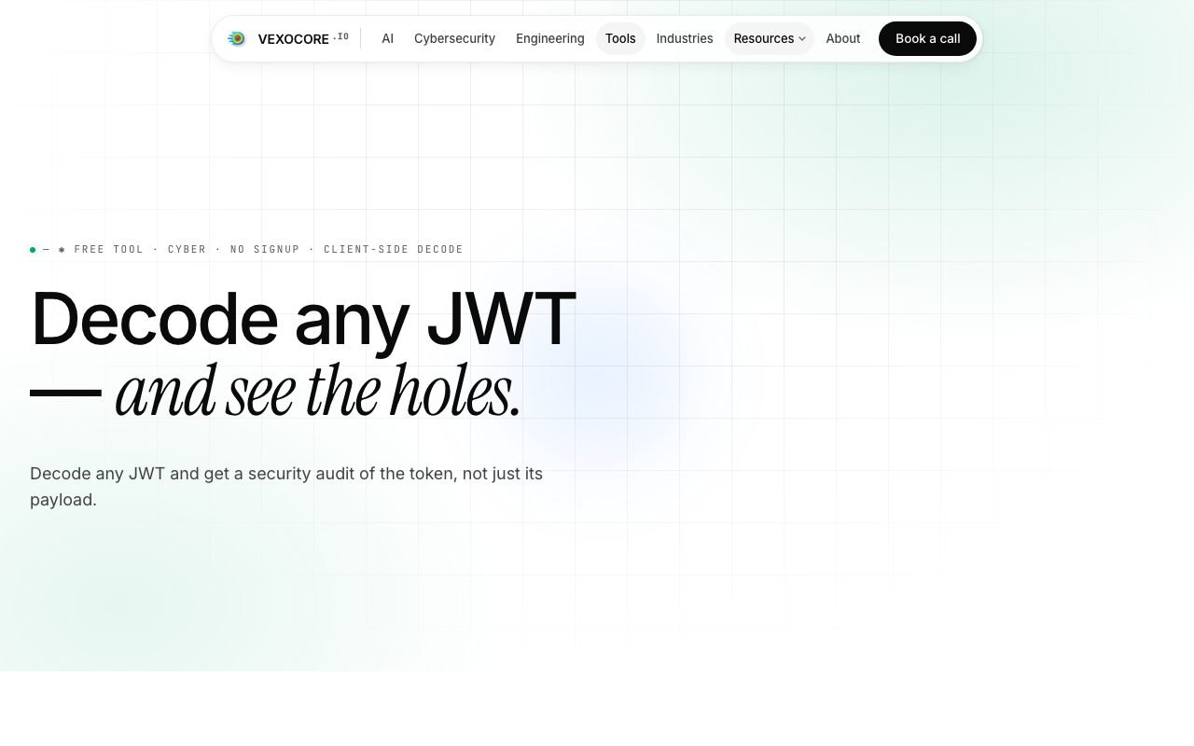Image resolution: width=1194 pixels, height=746 pixels.
Task: Navigate to Industries
Action: pyautogui.click(x=685, y=38)
